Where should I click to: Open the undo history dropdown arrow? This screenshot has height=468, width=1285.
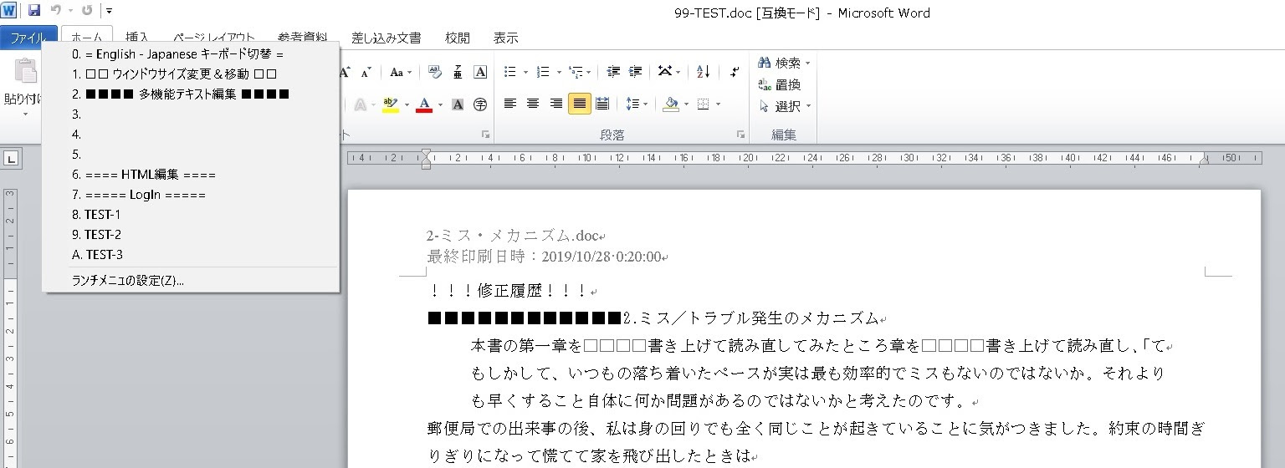tap(70, 12)
